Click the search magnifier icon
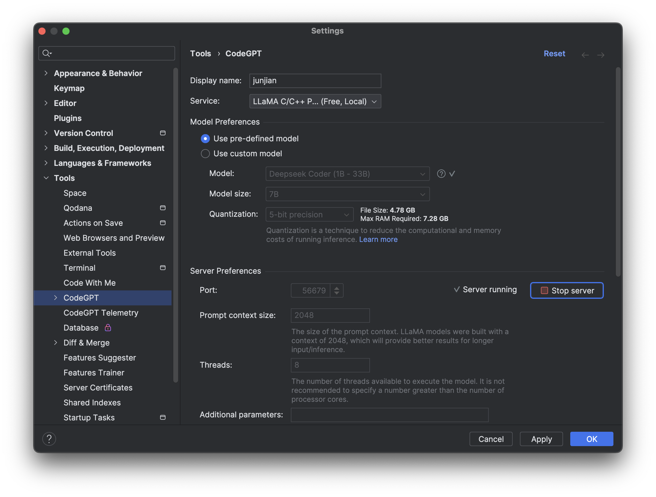The image size is (656, 497). coord(46,53)
